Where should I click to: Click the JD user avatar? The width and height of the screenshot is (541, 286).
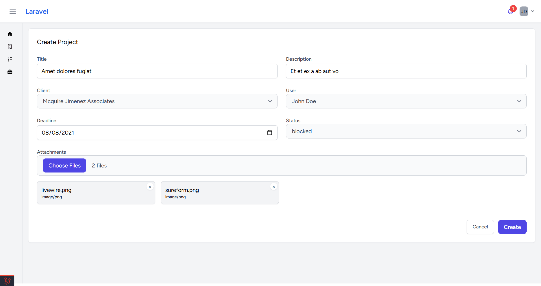coord(524,12)
